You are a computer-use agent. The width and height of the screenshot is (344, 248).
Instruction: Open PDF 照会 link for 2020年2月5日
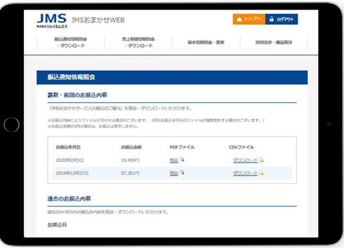coord(174,160)
